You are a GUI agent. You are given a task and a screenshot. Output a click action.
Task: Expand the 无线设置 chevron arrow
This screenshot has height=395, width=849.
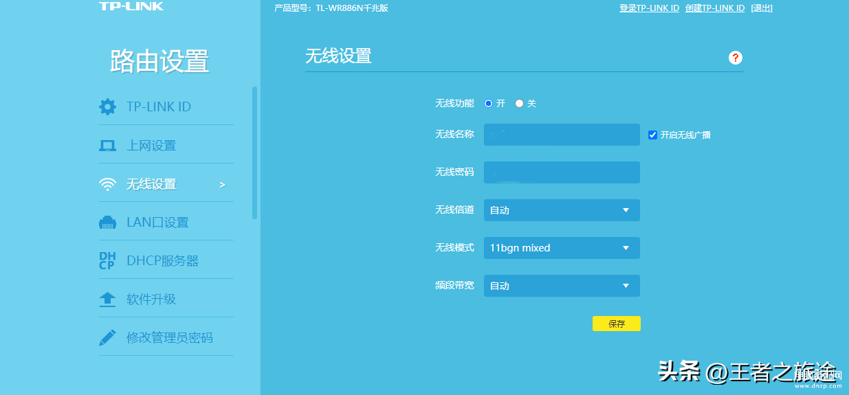click(222, 185)
